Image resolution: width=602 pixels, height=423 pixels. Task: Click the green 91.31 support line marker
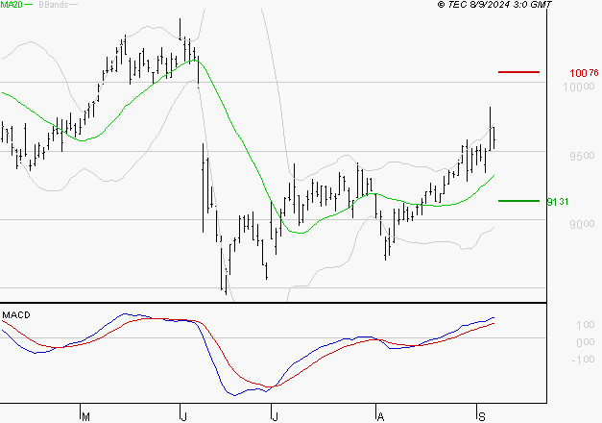coord(518,201)
